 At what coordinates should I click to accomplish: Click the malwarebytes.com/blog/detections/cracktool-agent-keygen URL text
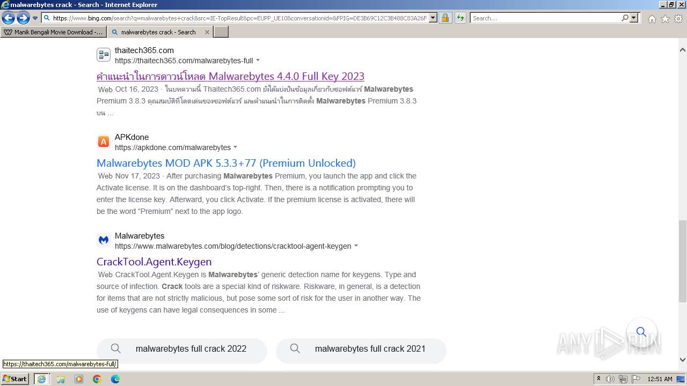[x=233, y=246]
